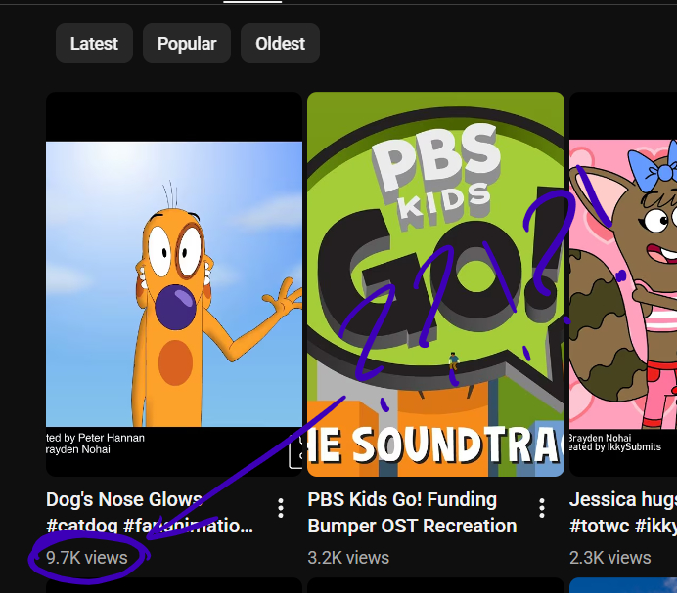
Task: Sort videos by Popular
Action: [186, 44]
